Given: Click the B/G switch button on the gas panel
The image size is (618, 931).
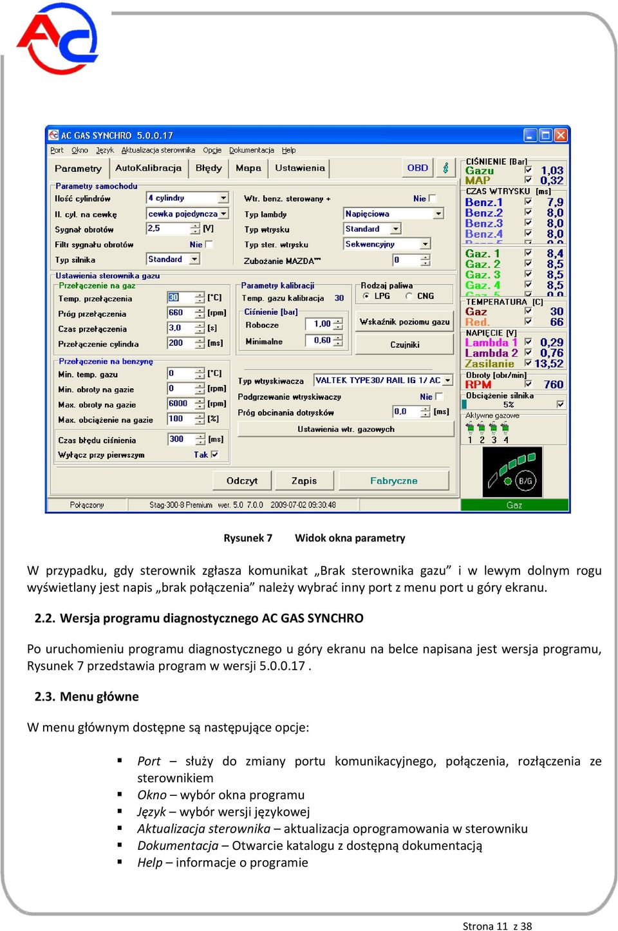Looking at the screenshot, I should pyautogui.click(x=525, y=481).
